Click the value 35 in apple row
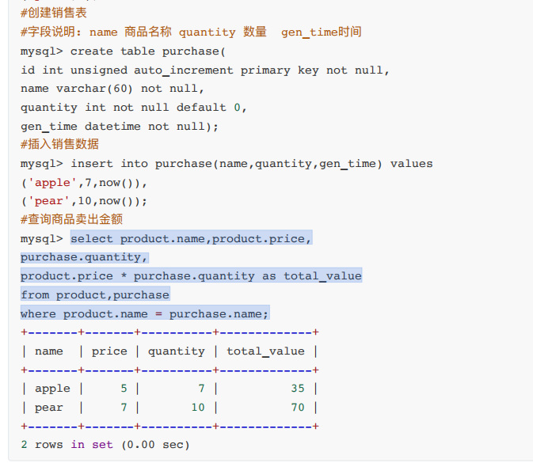The image size is (533, 463). [298, 389]
